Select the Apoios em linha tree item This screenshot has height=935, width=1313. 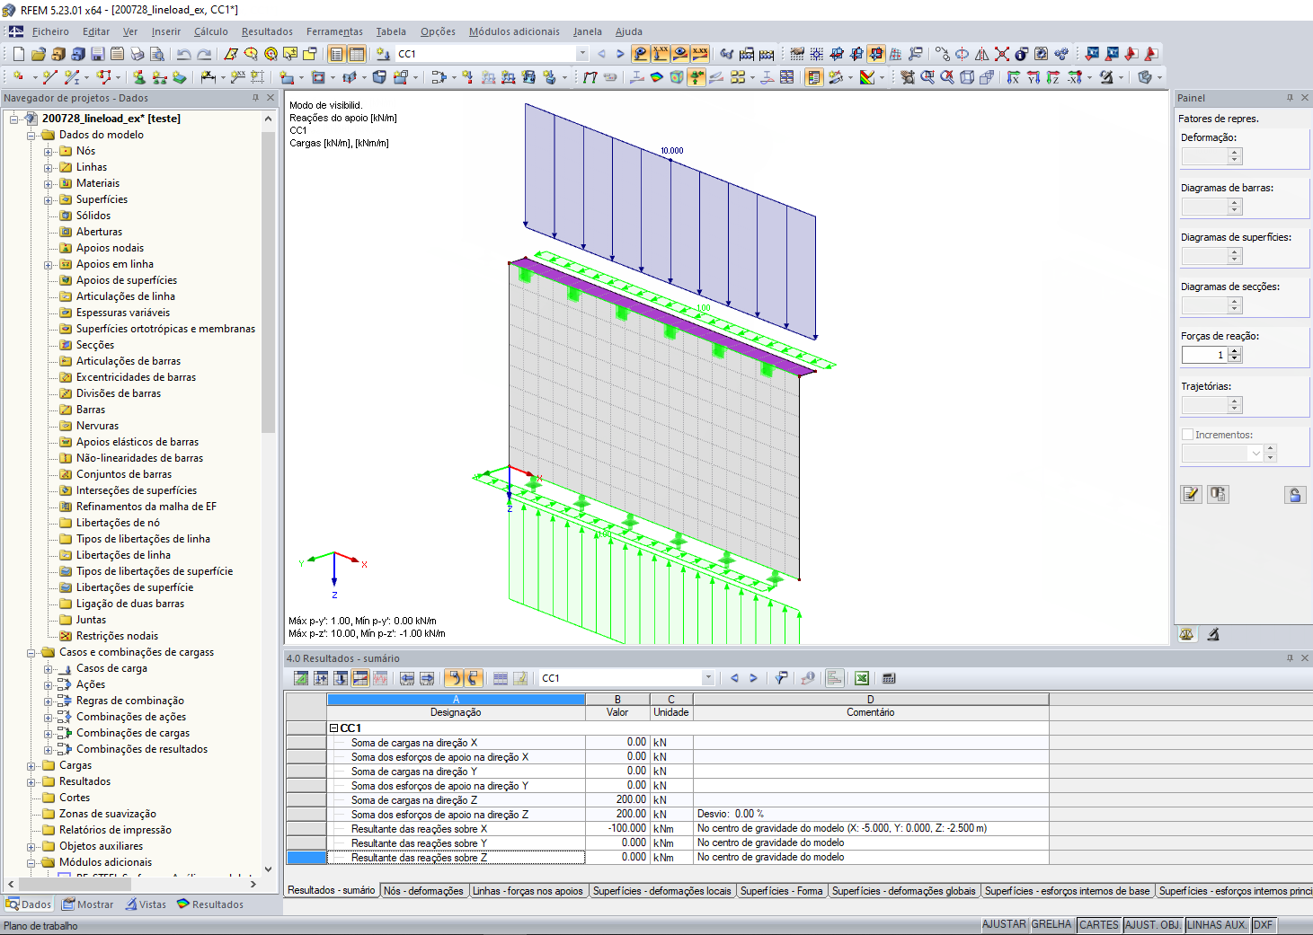[x=115, y=264]
